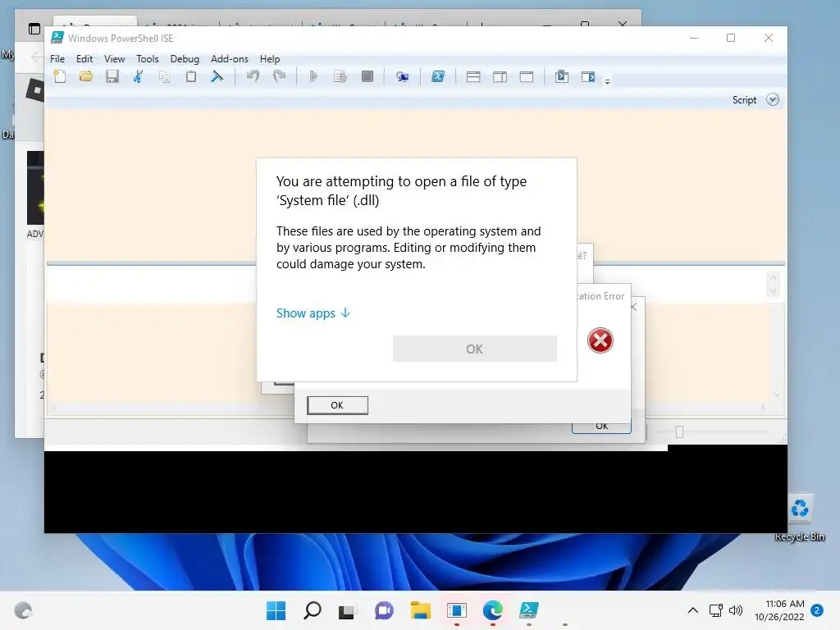The image size is (840, 630).
Task: Show script pane maximized layout icon
Action: (x=527, y=76)
